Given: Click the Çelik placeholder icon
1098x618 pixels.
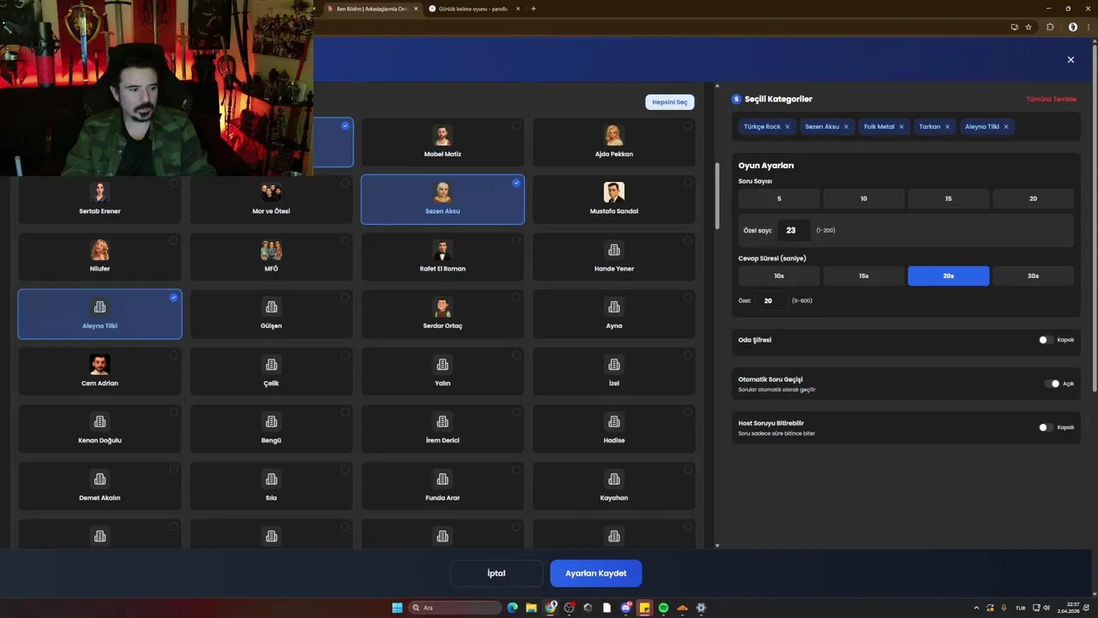Looking at the screenshot, I should tap(271, 365).
